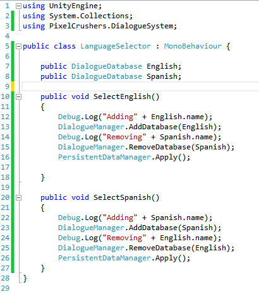
Task: Click the "Removing" string on line 14
Action: 124,137
